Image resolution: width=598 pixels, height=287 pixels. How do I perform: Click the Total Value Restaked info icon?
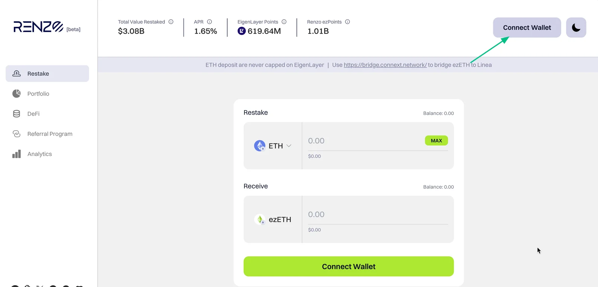pos(171,22)
